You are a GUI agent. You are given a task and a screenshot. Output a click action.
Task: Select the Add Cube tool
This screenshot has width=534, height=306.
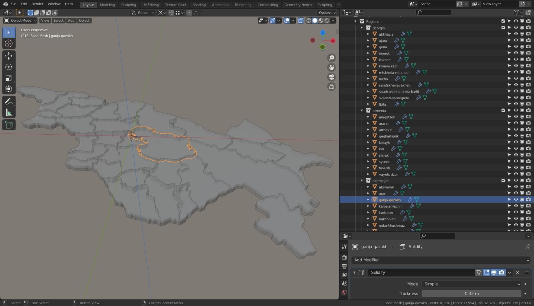tap(9, 125)
